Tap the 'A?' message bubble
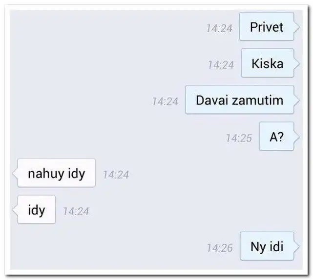 pyautogui.click(x=276, y=137)
